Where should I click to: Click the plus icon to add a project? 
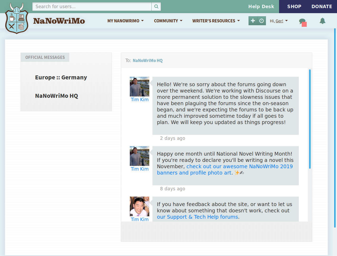point(253,21)
